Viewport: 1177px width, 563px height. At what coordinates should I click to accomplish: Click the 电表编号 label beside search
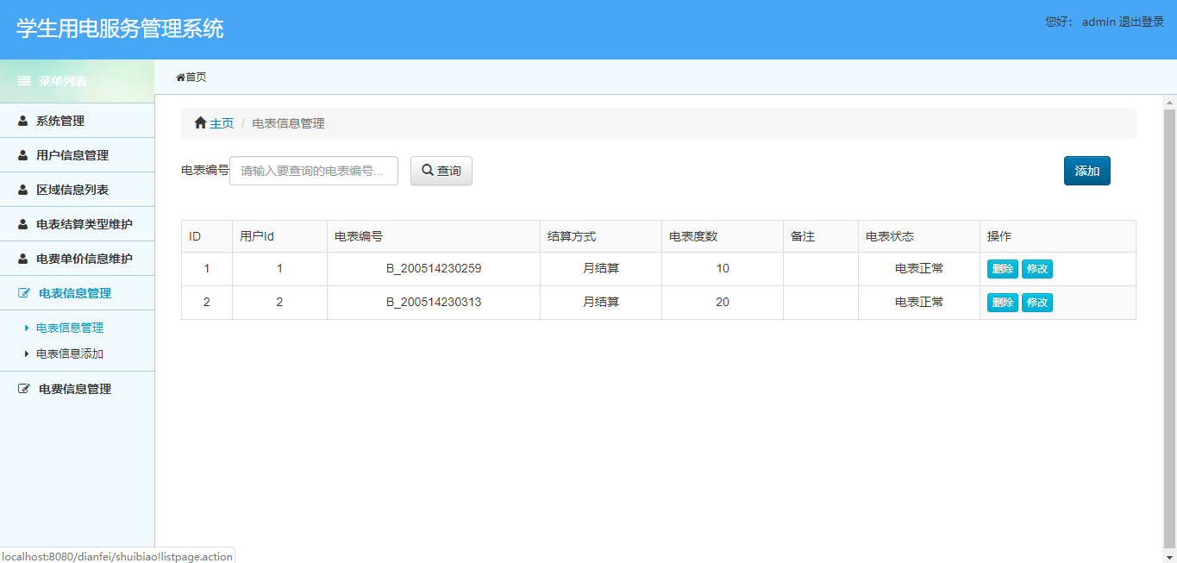pyautogui.click(x=205, y=171)
